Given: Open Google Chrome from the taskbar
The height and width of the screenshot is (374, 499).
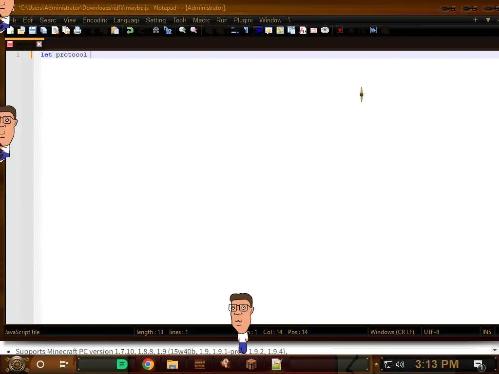Looking at the screenshot, I should [x=148, y=364].
